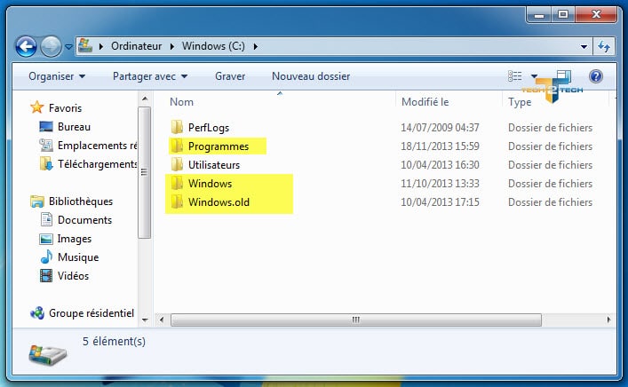Select the Windows folder icon
The height and width of the screenshot is (387, 628).
[177, 183]
